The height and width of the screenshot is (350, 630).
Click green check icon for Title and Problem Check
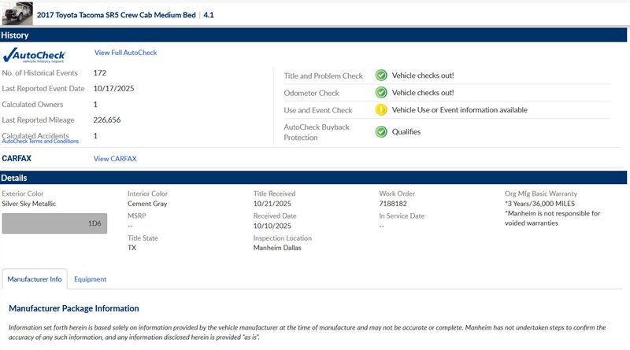point(381,76)
